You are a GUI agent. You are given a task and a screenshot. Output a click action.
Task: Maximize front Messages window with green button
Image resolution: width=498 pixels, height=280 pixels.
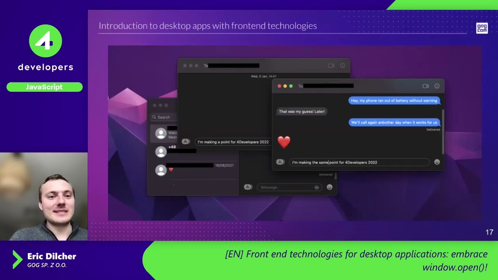coord(291,86)
